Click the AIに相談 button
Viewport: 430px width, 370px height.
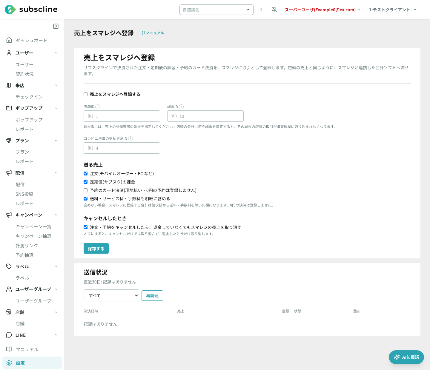pos(406,357)
